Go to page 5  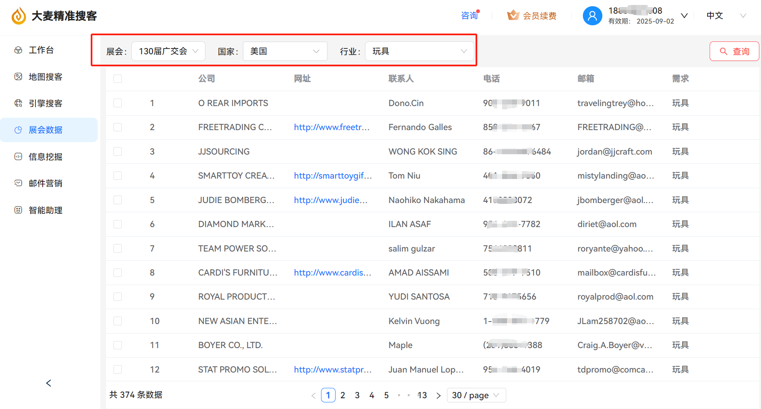[x=386, y=395]
